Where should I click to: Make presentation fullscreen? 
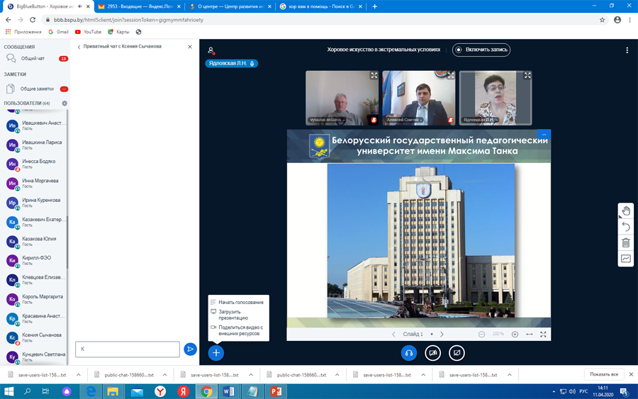pyautogui.click(x=543, y=334)
